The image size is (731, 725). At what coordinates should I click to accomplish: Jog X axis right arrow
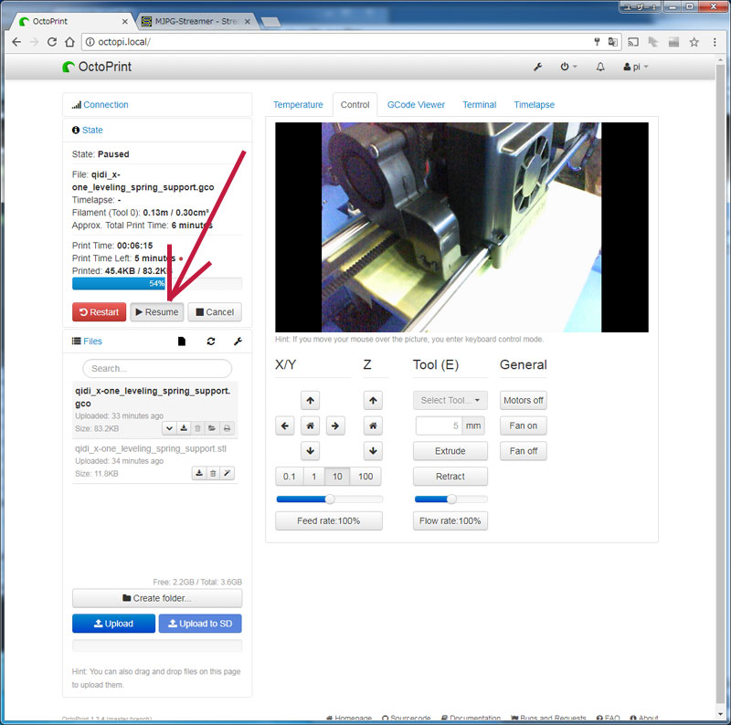click(335, 426)
